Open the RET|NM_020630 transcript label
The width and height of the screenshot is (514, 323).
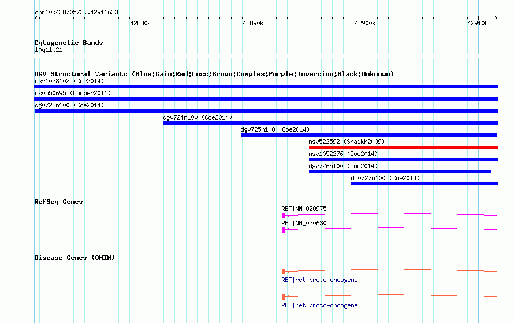coord(304,223)
